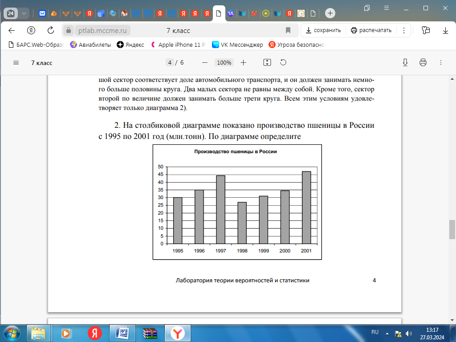The width and height of the screenshot is (456, 342).
Task: Open the Action Center flag icon
Action: coord(398,334)
